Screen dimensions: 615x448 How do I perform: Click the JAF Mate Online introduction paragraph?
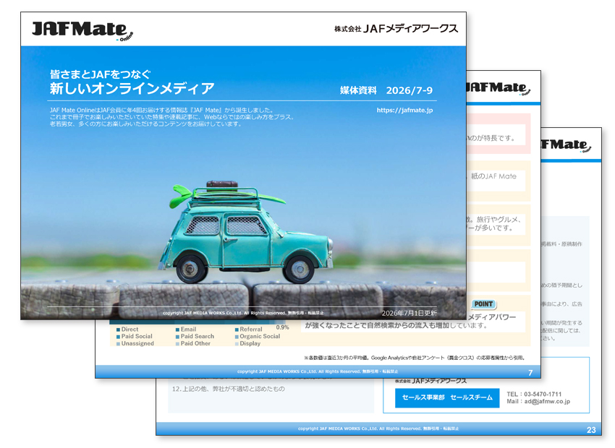[171, 117]
